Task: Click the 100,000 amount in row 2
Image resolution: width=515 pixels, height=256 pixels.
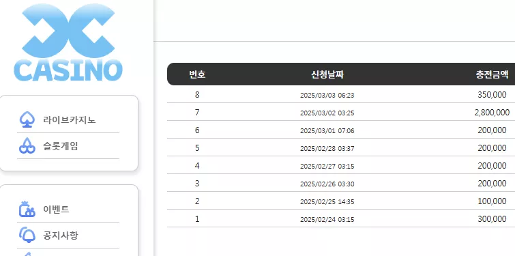Action: (x=492, y=201)
